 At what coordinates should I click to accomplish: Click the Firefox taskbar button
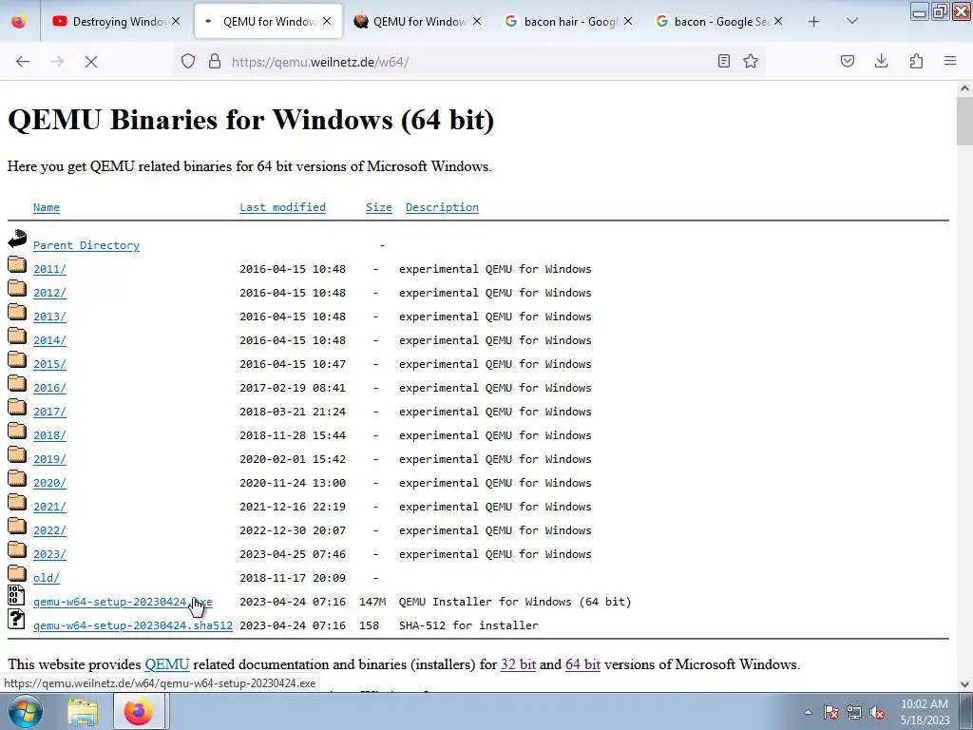point(139,711)
